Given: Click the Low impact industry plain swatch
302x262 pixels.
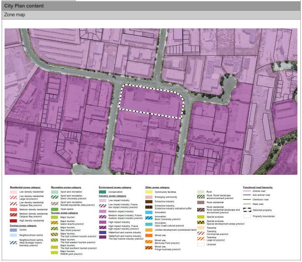Looking at the screenshot, I should tap(102, 200).
